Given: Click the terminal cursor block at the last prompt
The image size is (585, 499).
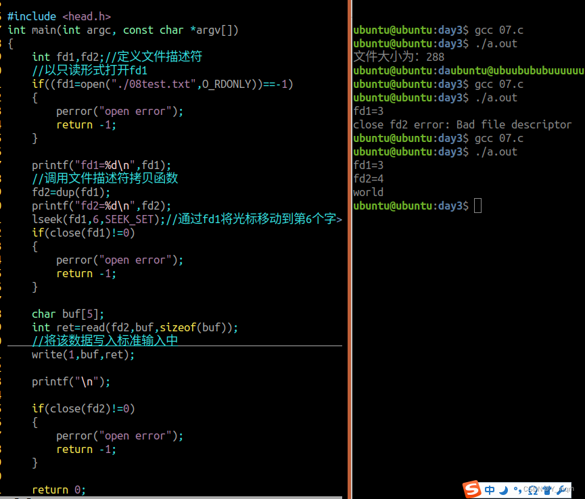Looking at the screenshot, I should click(477, 206).
